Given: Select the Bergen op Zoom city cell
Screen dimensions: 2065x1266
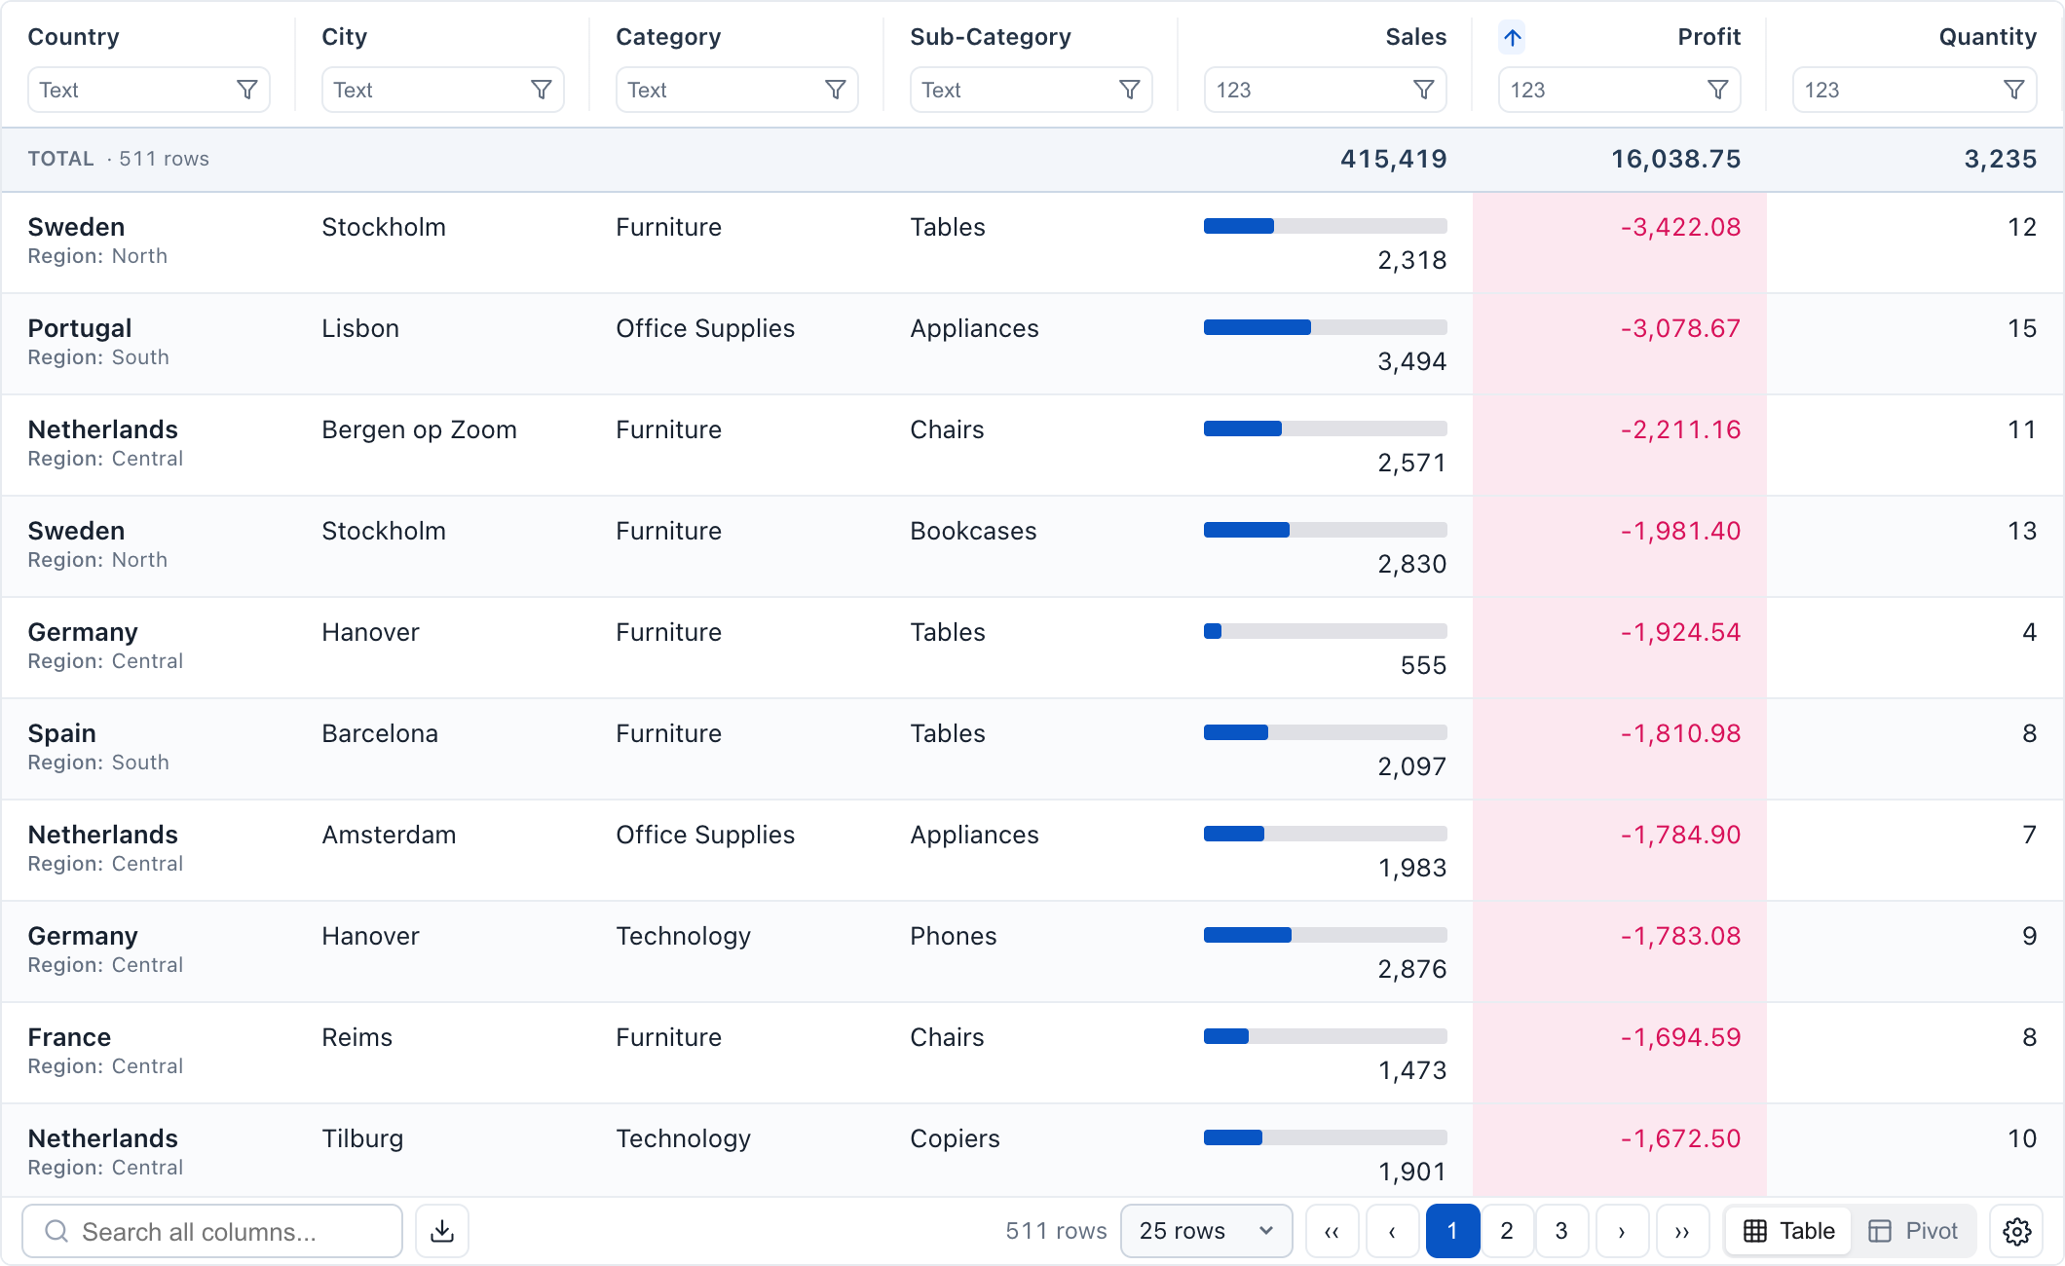Looking at the screenshot, I should pos(419,429).
